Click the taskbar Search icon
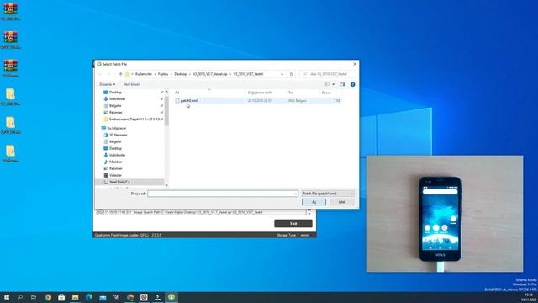 (20, 297)
